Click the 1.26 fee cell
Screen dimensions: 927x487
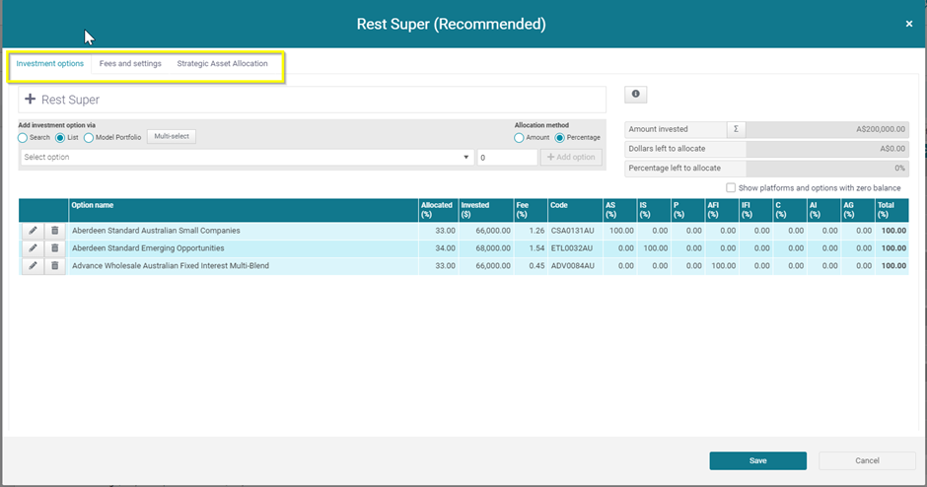[x=531, y=231]
